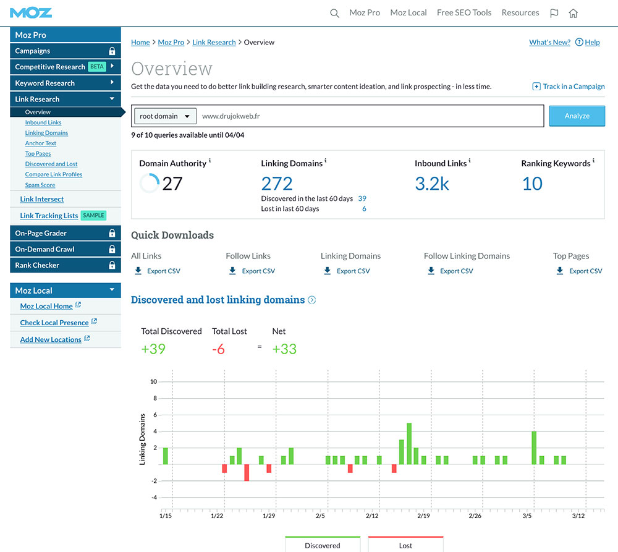Open the Spam Score sidebar link
Viewport: 618px width, 552px height.
point(40,185)
